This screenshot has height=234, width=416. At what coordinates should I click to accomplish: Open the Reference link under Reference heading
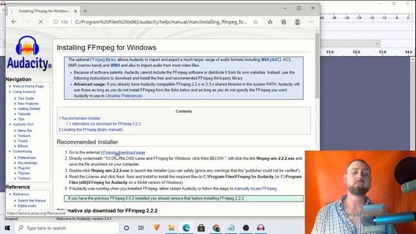tap(21, 194)
